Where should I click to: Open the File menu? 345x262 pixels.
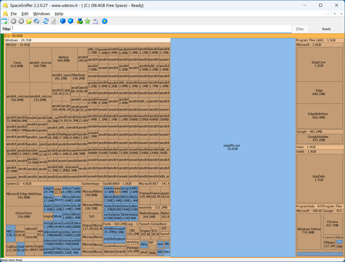click(14, 14)
